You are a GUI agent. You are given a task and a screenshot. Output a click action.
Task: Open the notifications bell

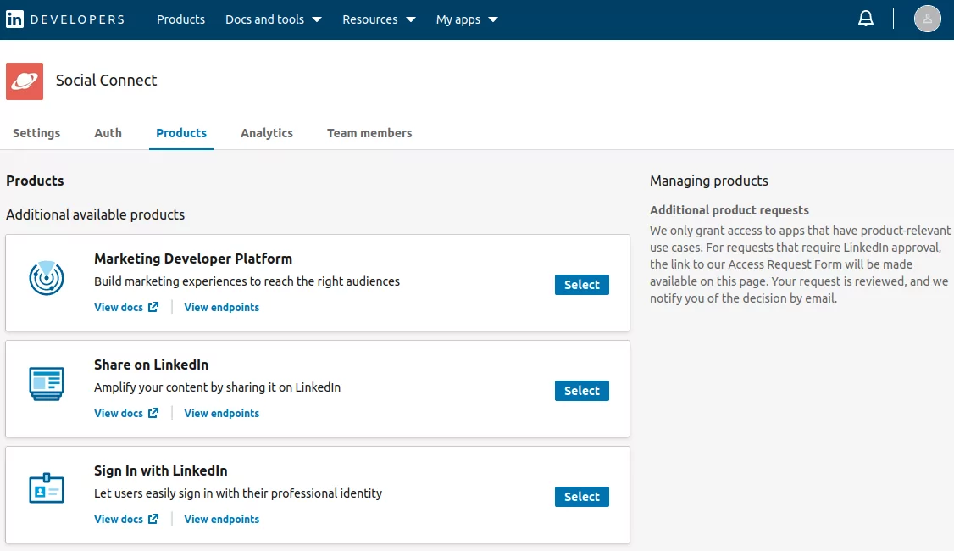(x=865, y=19)
